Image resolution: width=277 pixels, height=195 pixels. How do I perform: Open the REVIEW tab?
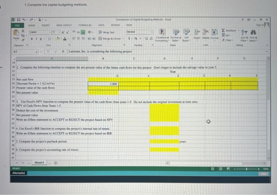tap(115, 25)
